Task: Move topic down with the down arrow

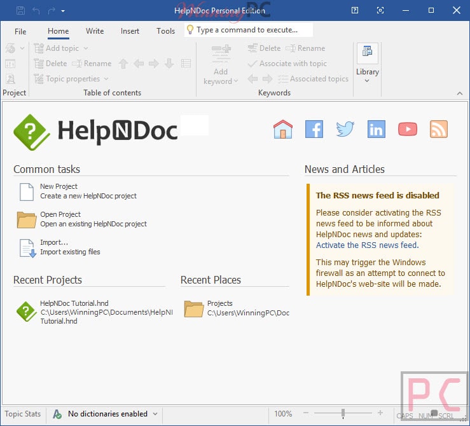Action: pyautogui.click(x=169, y=64)
